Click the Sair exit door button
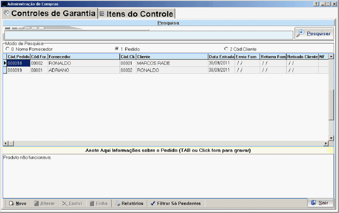This screenshot has width=339, height=213. pos(320,203)
